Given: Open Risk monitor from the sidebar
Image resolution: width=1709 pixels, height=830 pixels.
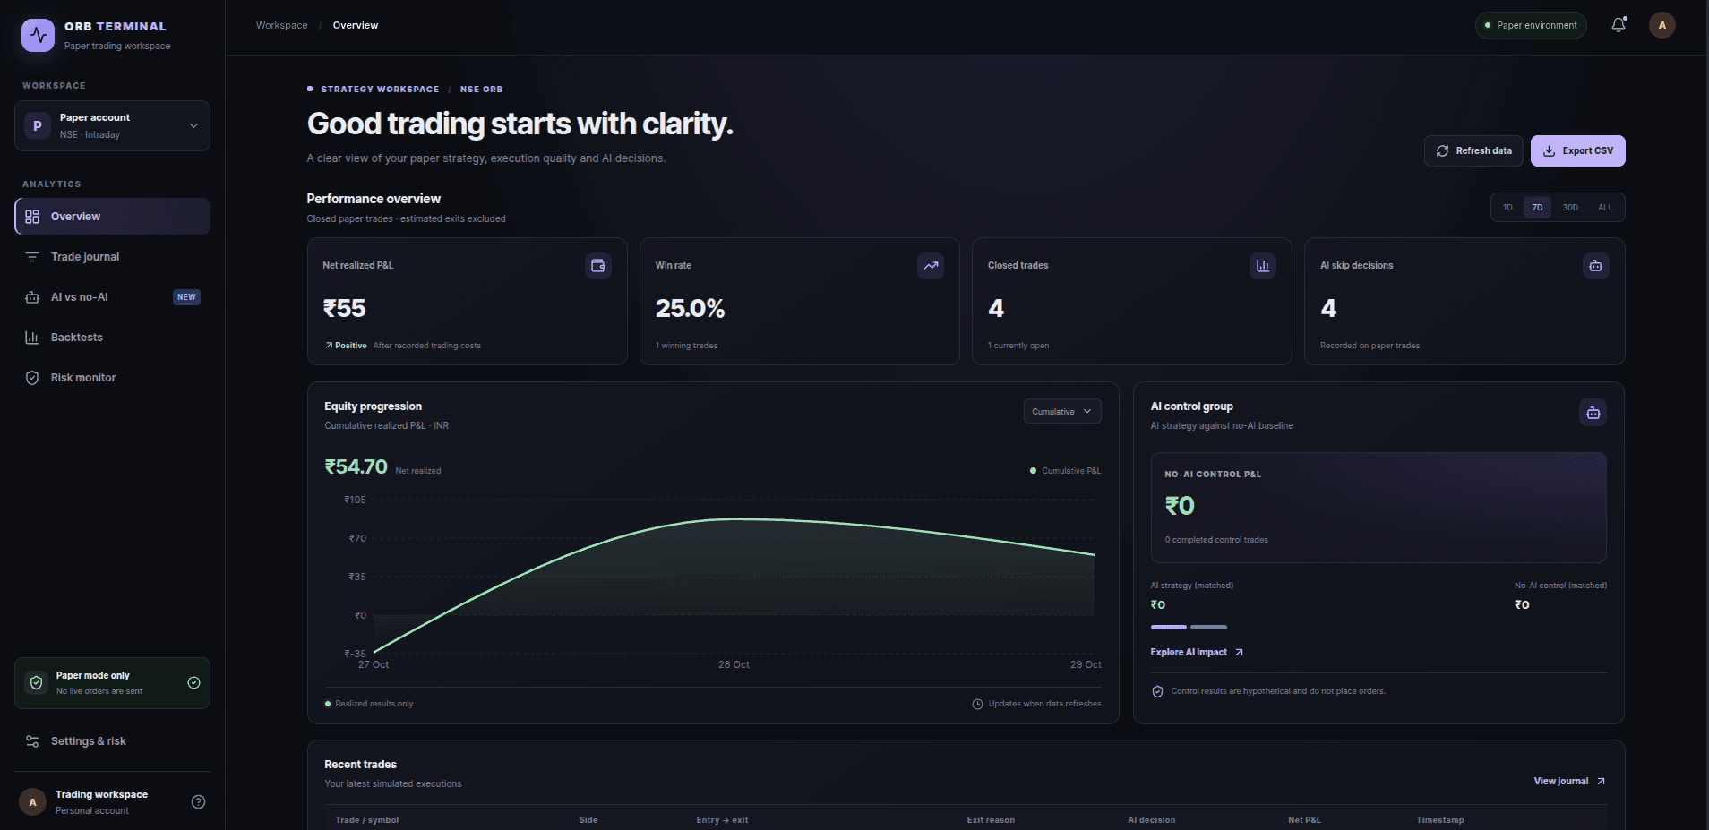Looking at the screenshot, I should pyautogui.click(x=112, y=378).
